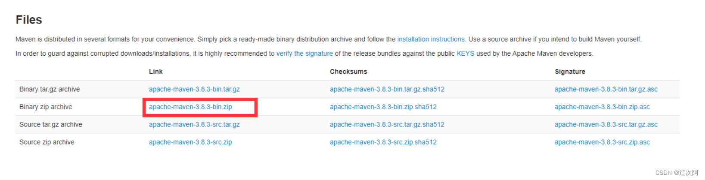705x180 pixels.
Task: Open apache-maven-3.8.3-src.zip.sha512 checksum
Action: (x=383, y=142)
